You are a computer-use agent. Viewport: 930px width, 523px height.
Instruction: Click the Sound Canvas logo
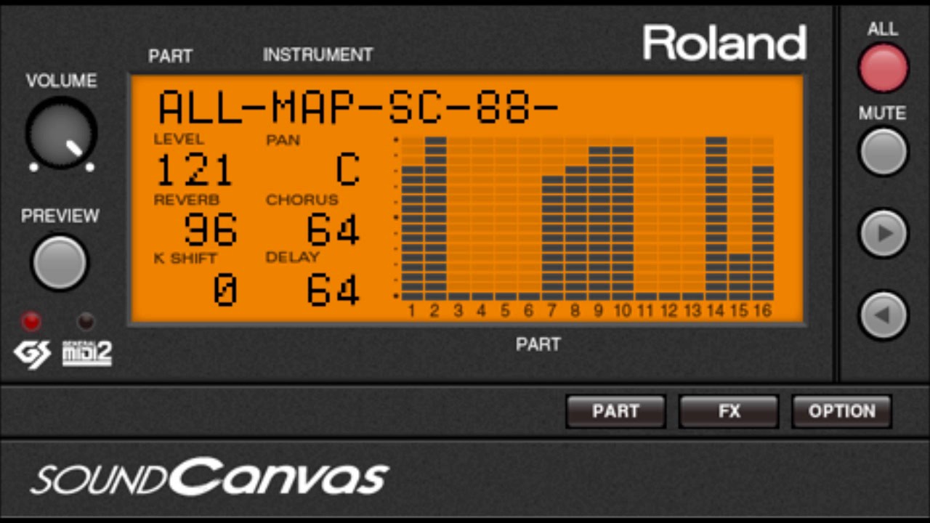click(209, 477)
